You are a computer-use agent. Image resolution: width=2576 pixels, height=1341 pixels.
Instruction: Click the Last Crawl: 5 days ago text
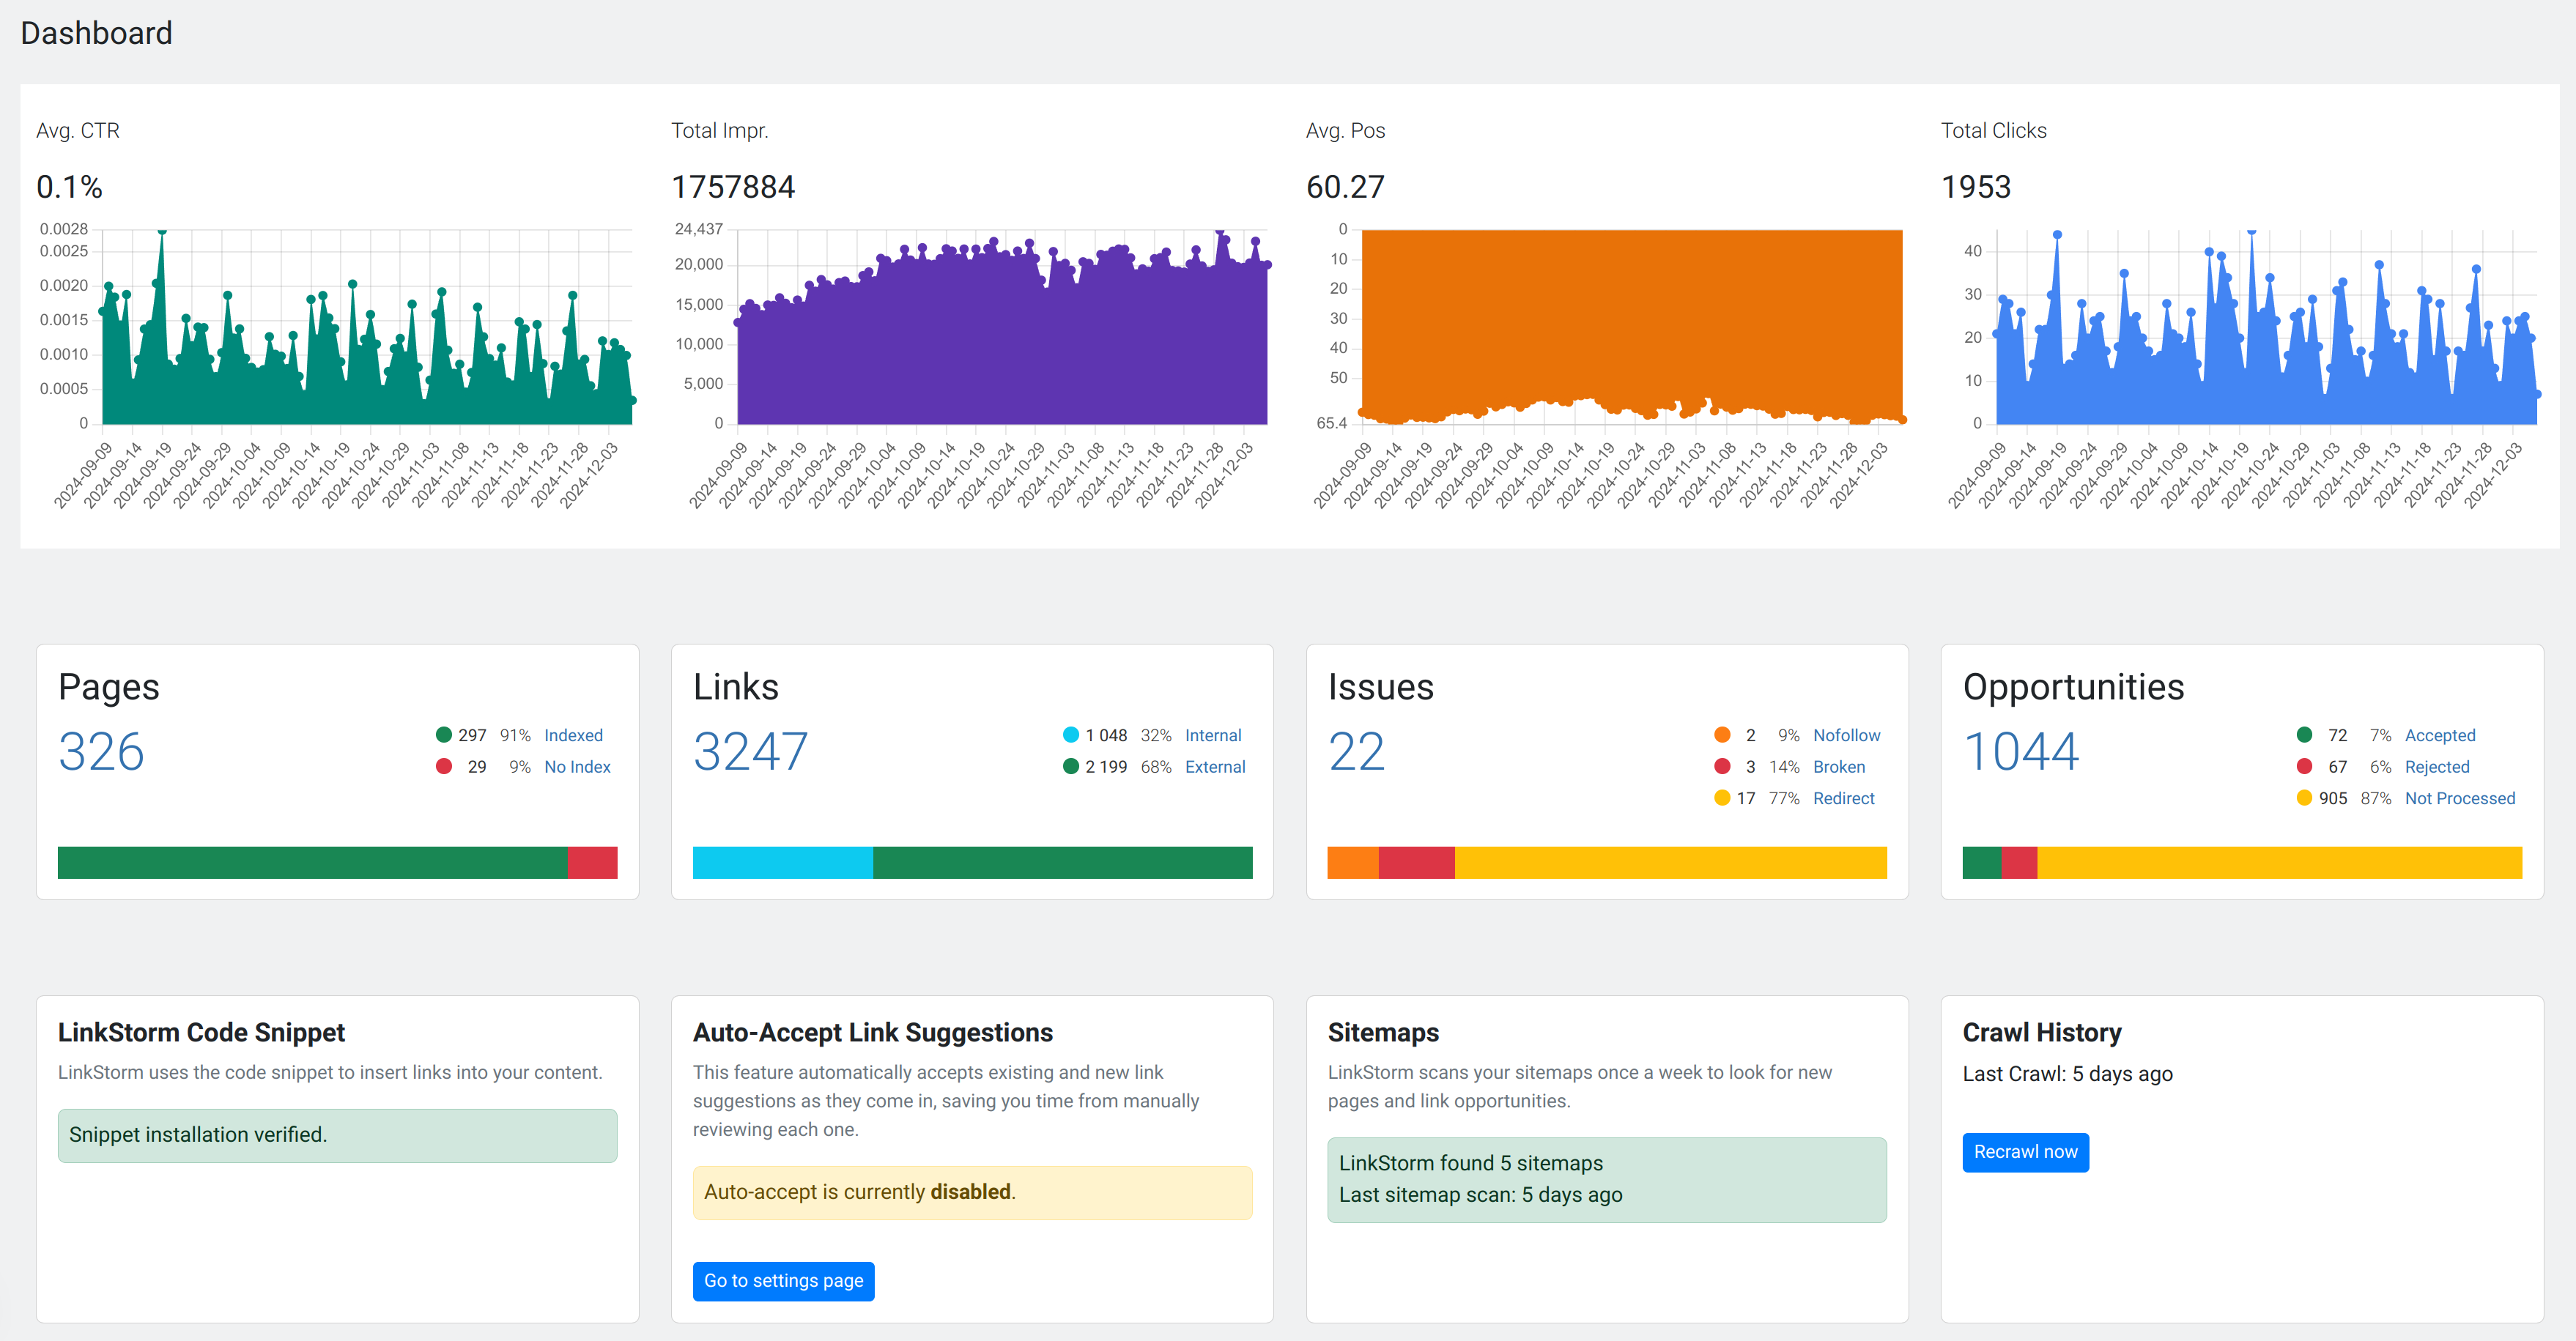pos(2067,1074)
